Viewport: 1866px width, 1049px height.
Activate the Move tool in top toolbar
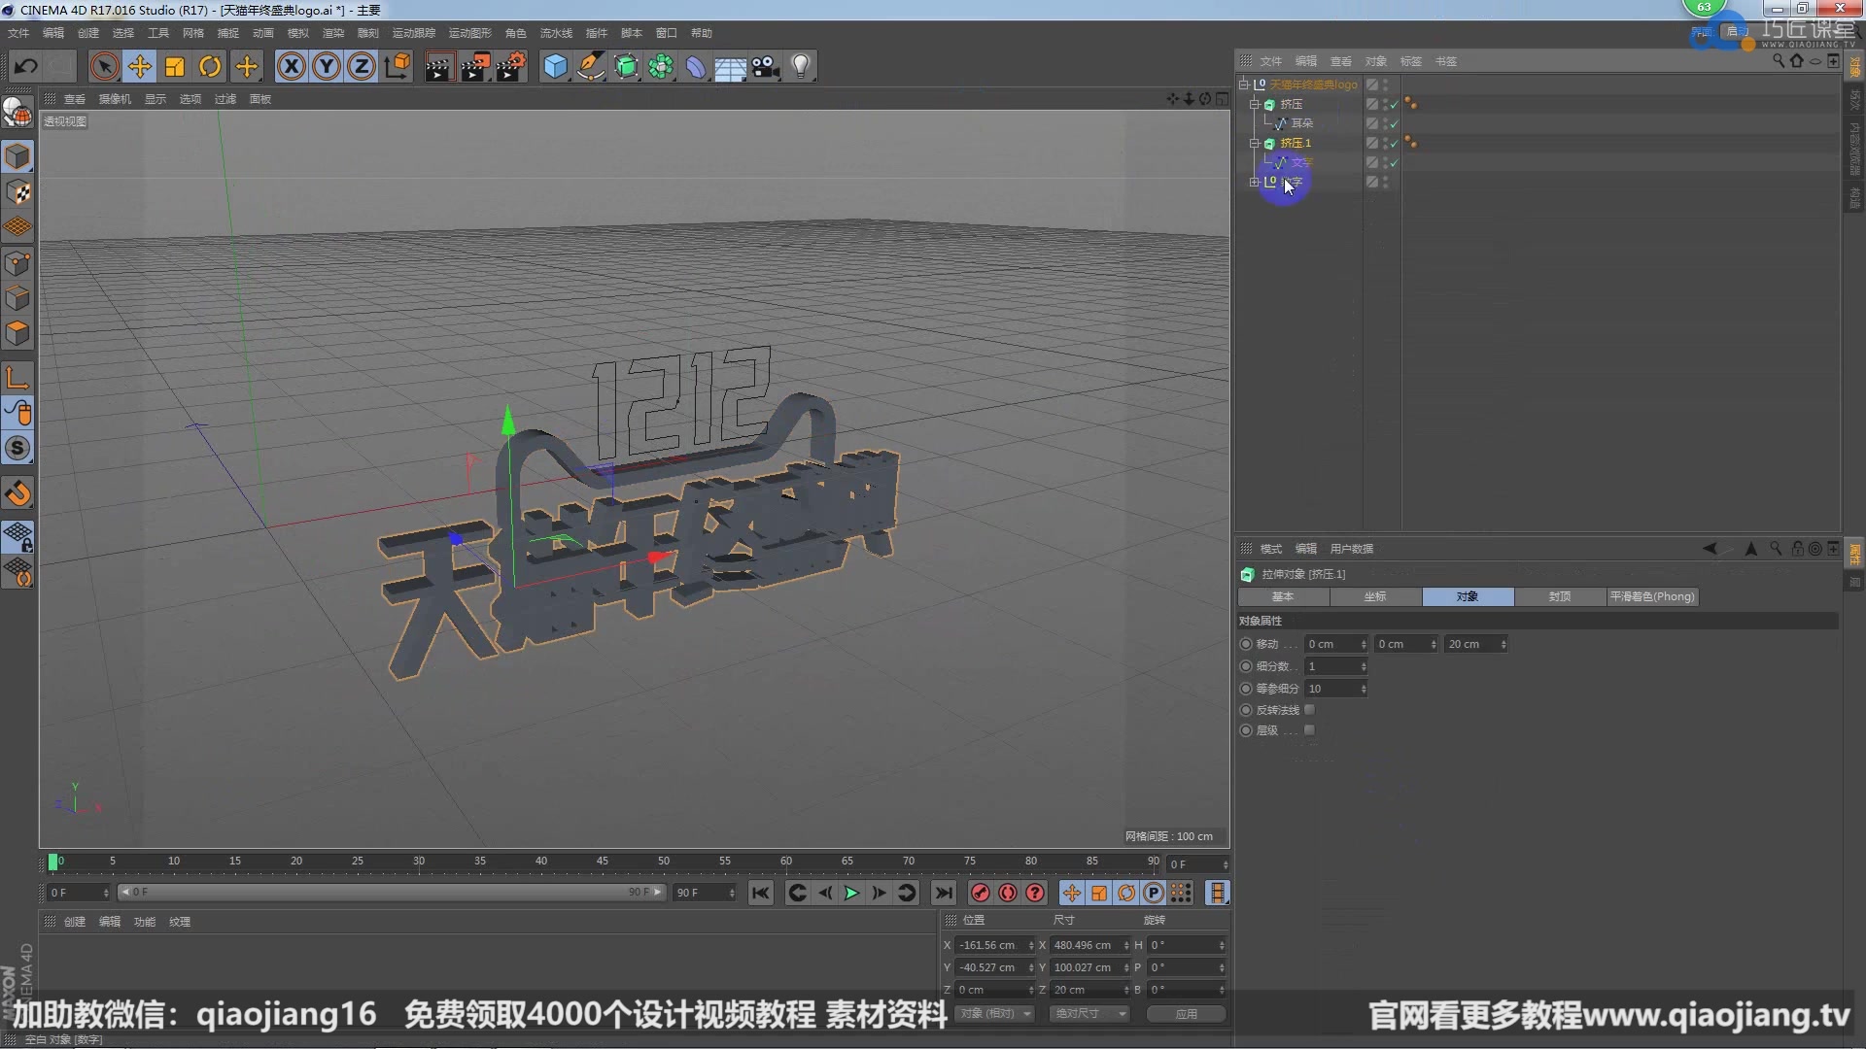(x=139, y=66)
